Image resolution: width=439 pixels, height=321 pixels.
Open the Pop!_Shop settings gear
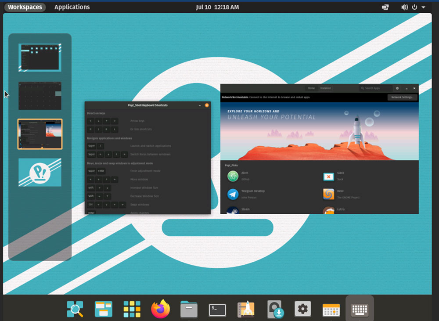(x=397, y=88)
